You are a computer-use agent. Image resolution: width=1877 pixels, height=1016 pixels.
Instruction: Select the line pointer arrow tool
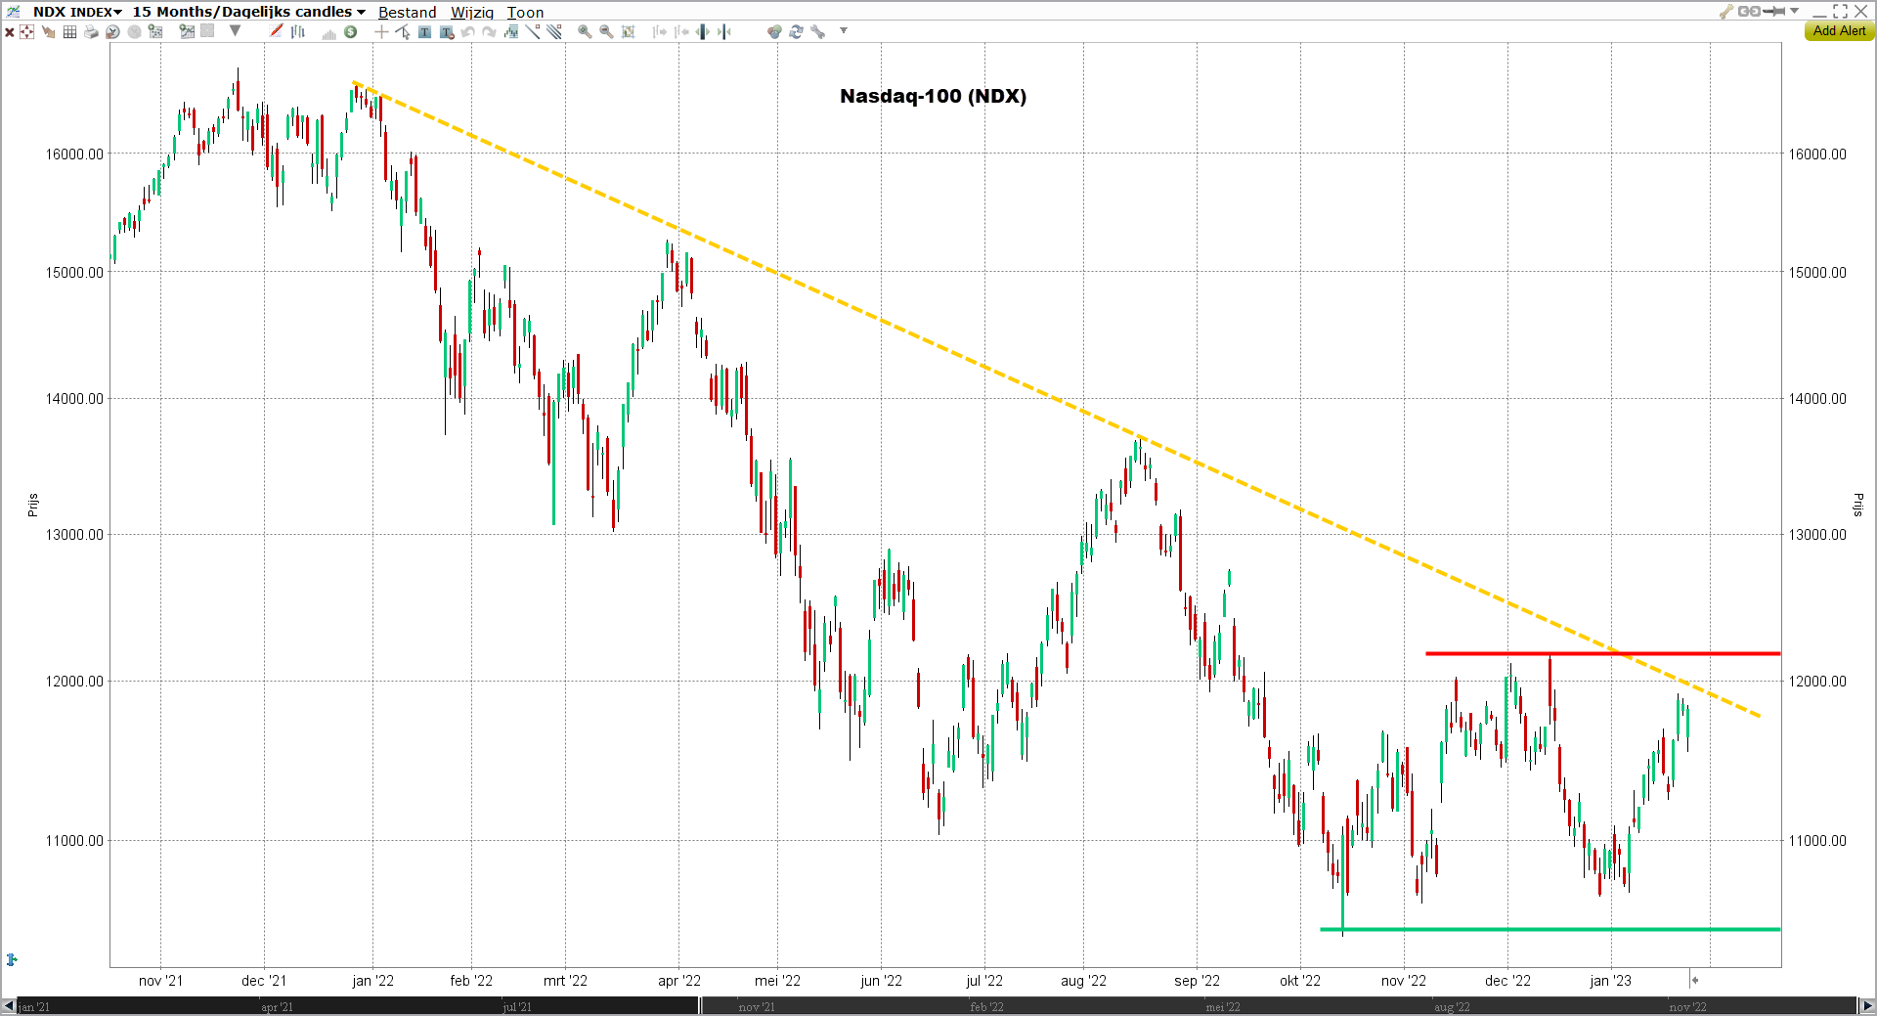coord(403,32)
